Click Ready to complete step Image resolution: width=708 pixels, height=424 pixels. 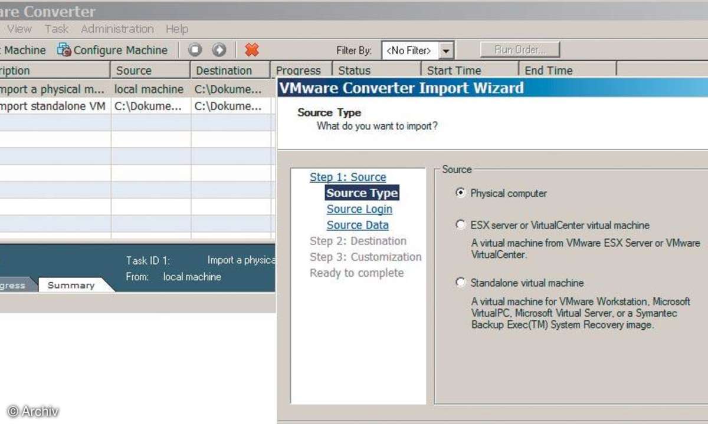[357, 273]
